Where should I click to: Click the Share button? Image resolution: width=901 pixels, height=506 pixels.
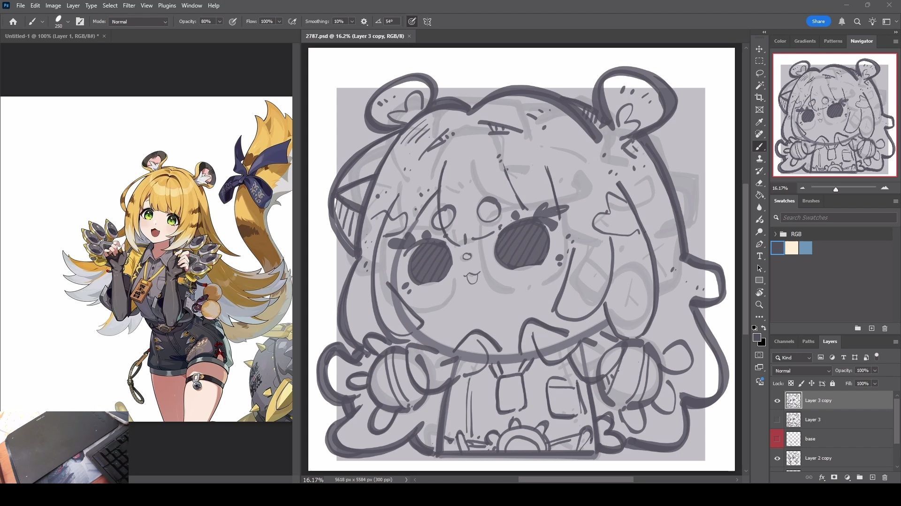point(818,22)
